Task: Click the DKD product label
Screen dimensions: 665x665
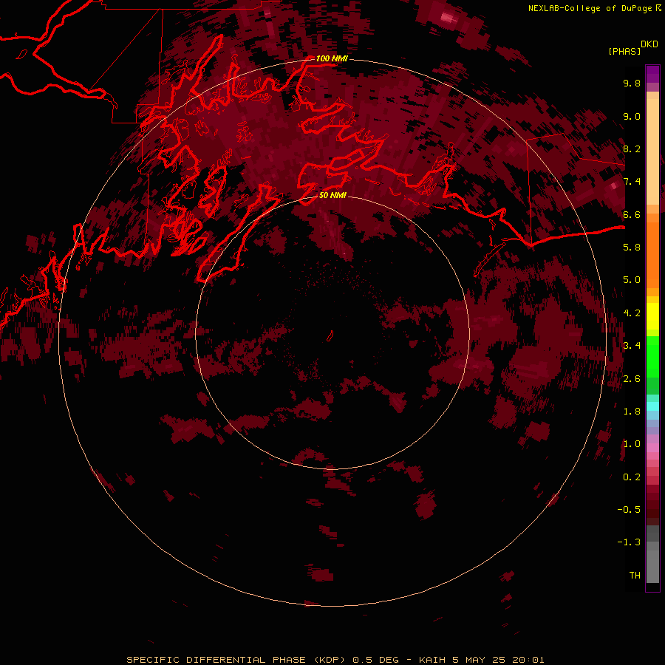Action: 649,44
